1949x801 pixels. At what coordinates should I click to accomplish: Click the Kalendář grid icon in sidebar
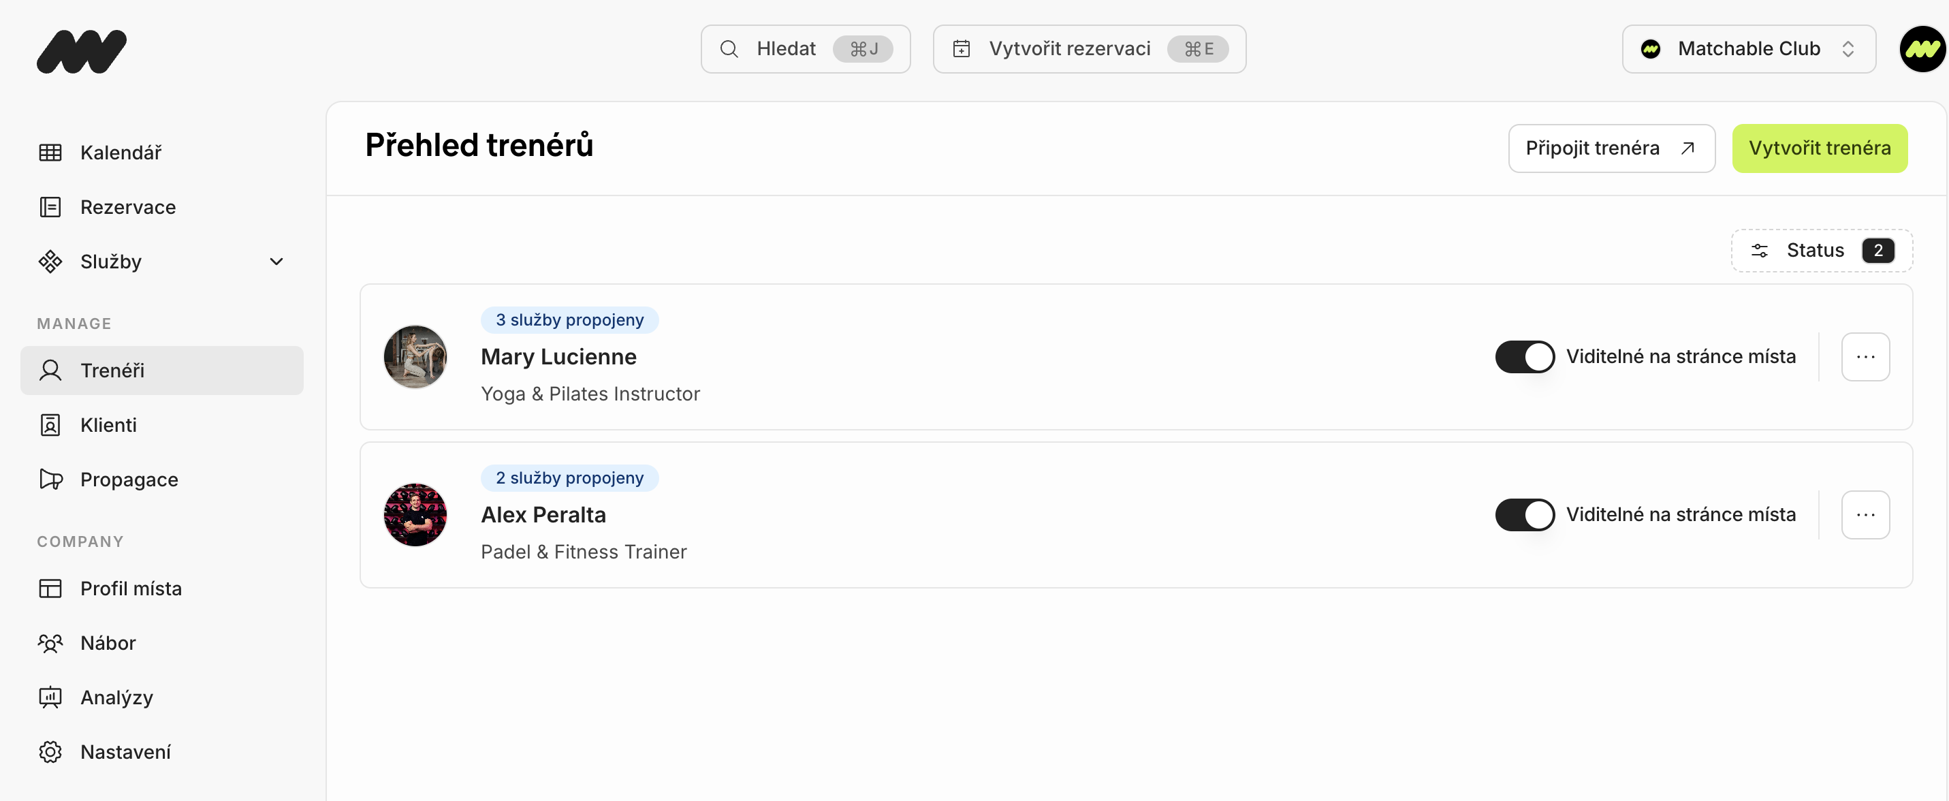50,152
